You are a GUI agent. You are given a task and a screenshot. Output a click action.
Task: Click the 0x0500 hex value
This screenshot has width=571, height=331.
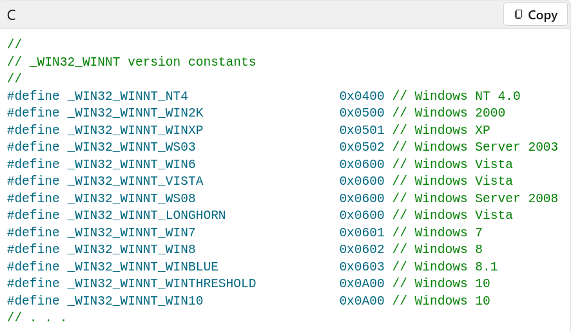(362, 113)
